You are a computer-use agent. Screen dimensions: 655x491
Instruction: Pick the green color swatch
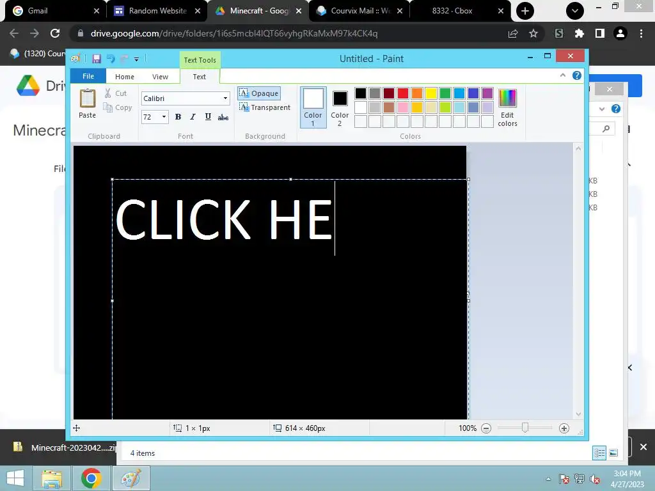click(x=445, y=93)
